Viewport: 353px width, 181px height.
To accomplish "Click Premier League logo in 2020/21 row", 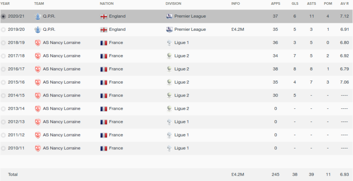I will point(169,16).
